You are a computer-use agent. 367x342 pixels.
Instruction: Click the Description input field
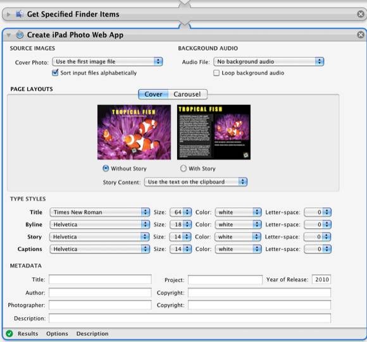click(190, 319)
